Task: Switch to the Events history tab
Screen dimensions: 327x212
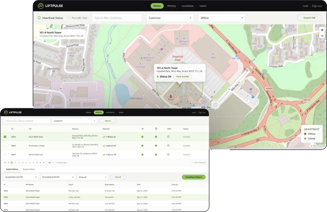Action: coord(12,169)
